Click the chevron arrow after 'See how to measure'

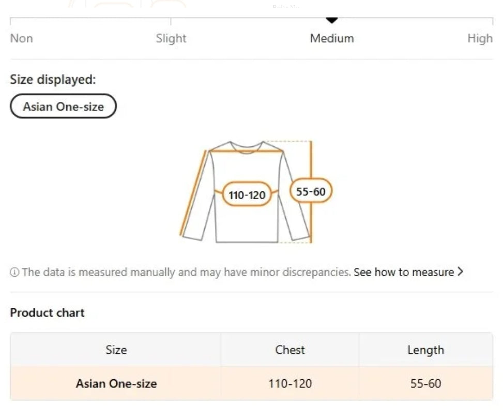tap(460, 272)
